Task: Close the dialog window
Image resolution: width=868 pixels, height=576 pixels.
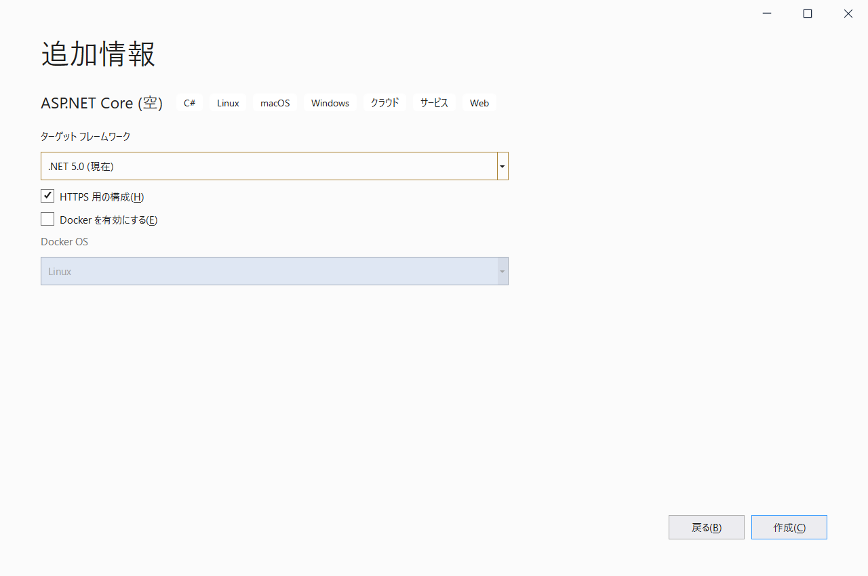Action: (848, 14)
